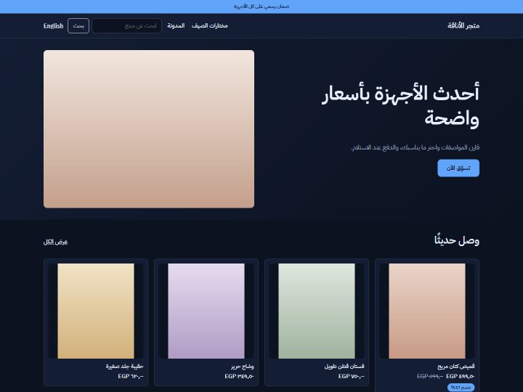Click the حقيبة جلد صغيرة product title

click(124, 367)
